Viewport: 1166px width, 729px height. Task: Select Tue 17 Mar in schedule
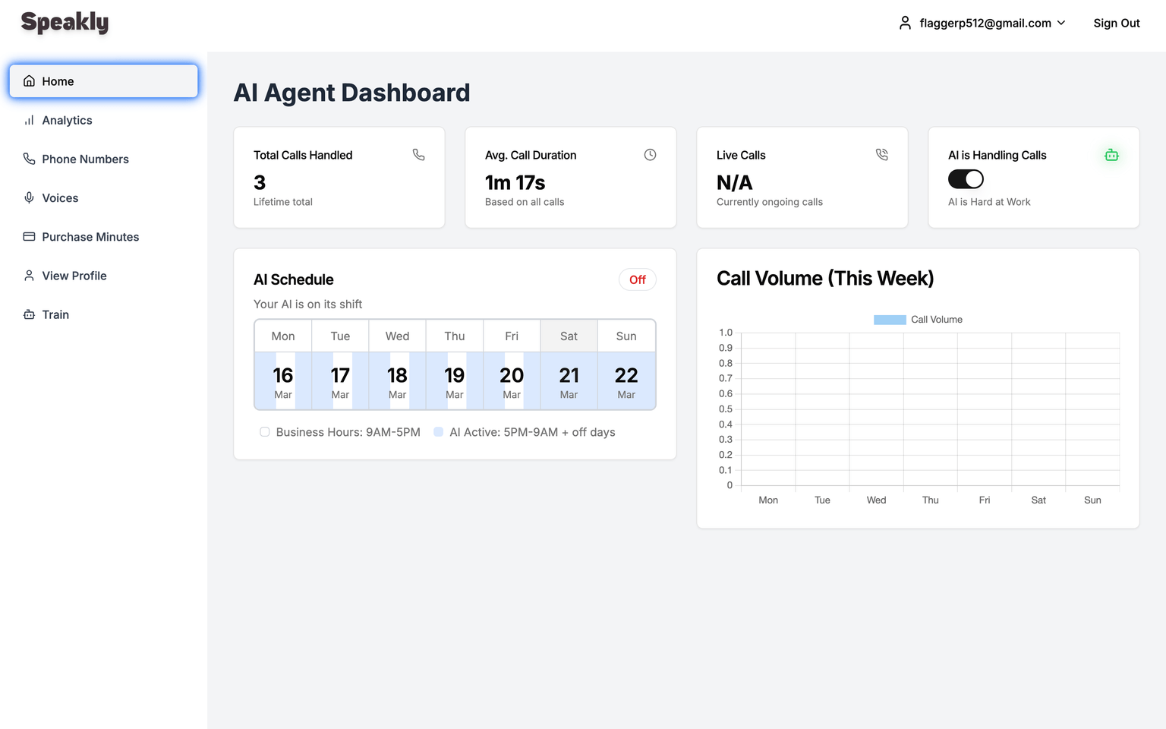(340, 380)
